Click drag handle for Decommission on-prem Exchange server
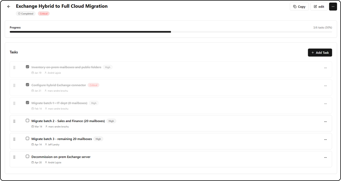 click(14, 157)
